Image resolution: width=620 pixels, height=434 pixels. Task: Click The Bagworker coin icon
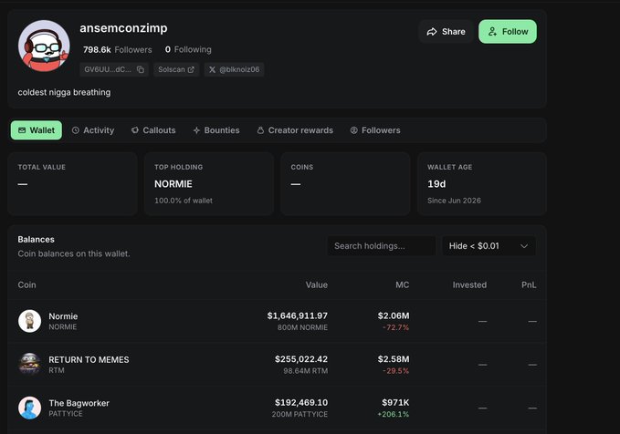29,408
